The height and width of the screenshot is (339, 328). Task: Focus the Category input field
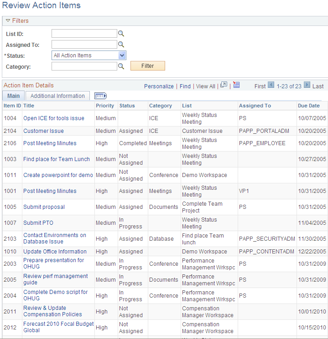(84, 66)
